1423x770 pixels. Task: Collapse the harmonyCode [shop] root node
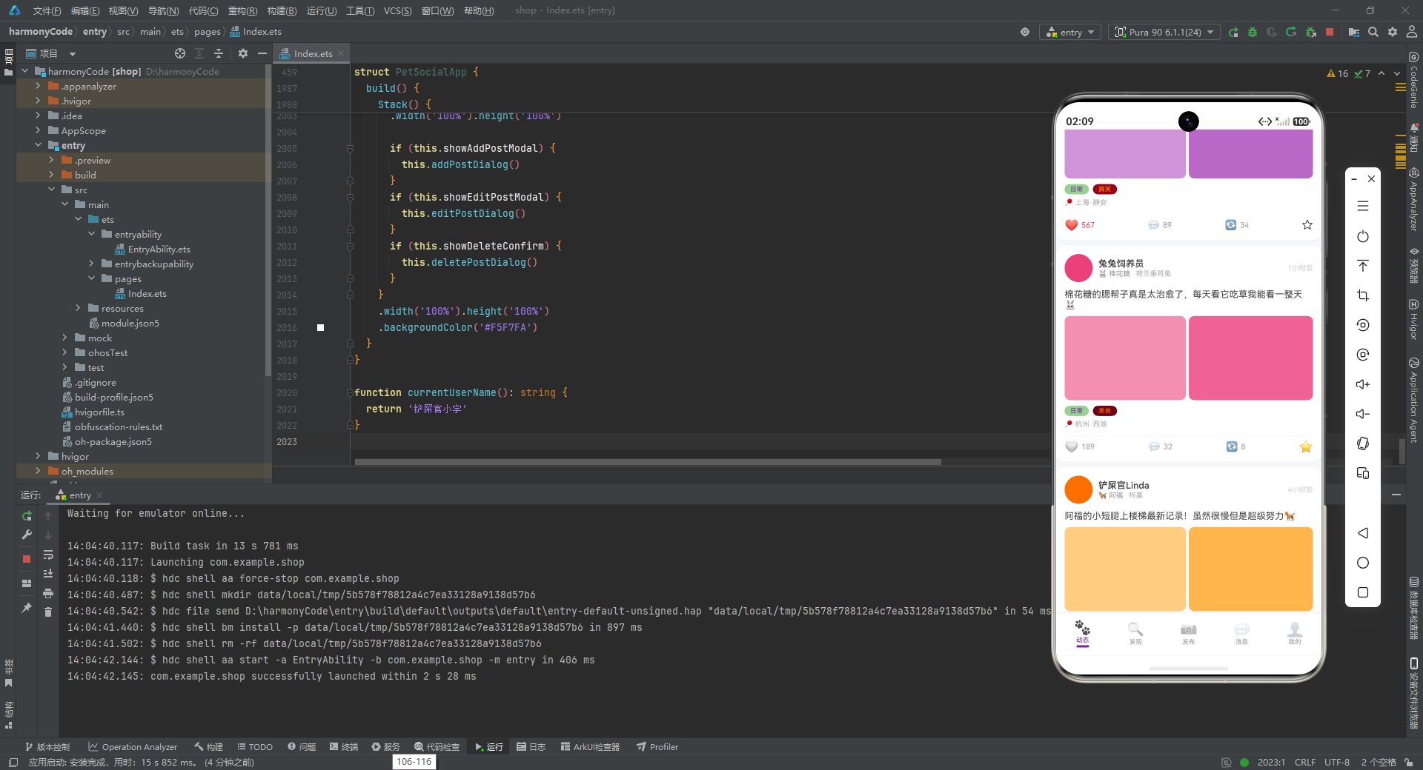click(25, 71)
